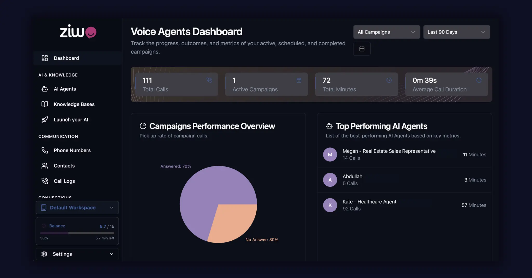Click the Call Logs phone icon
The width and height of the screenshot is (532, 278).
[45, 181]
